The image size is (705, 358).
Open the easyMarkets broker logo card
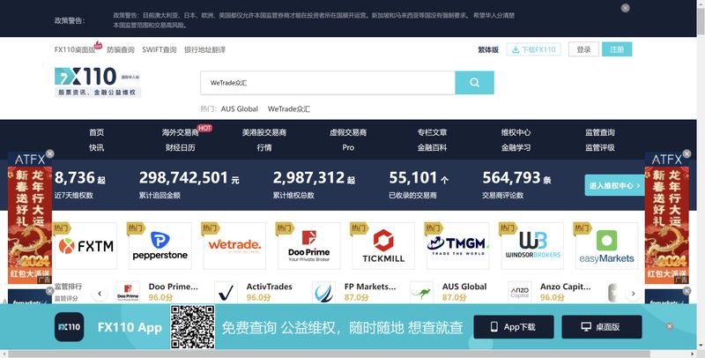point(606,246)
